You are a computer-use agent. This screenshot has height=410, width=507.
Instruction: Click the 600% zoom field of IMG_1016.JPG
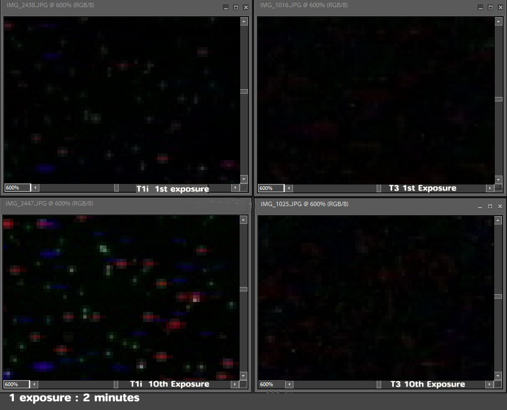click(x=271, y=188)
